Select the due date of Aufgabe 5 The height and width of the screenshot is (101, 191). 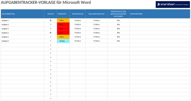point(96,37)
